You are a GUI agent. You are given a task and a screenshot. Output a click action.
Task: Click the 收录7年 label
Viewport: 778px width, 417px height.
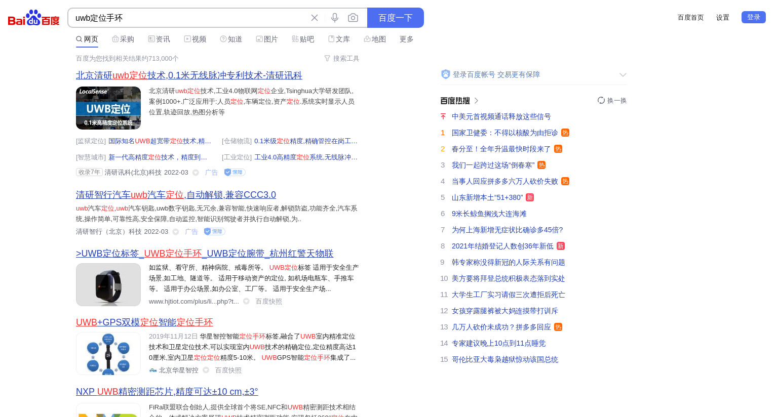(89, 172)
